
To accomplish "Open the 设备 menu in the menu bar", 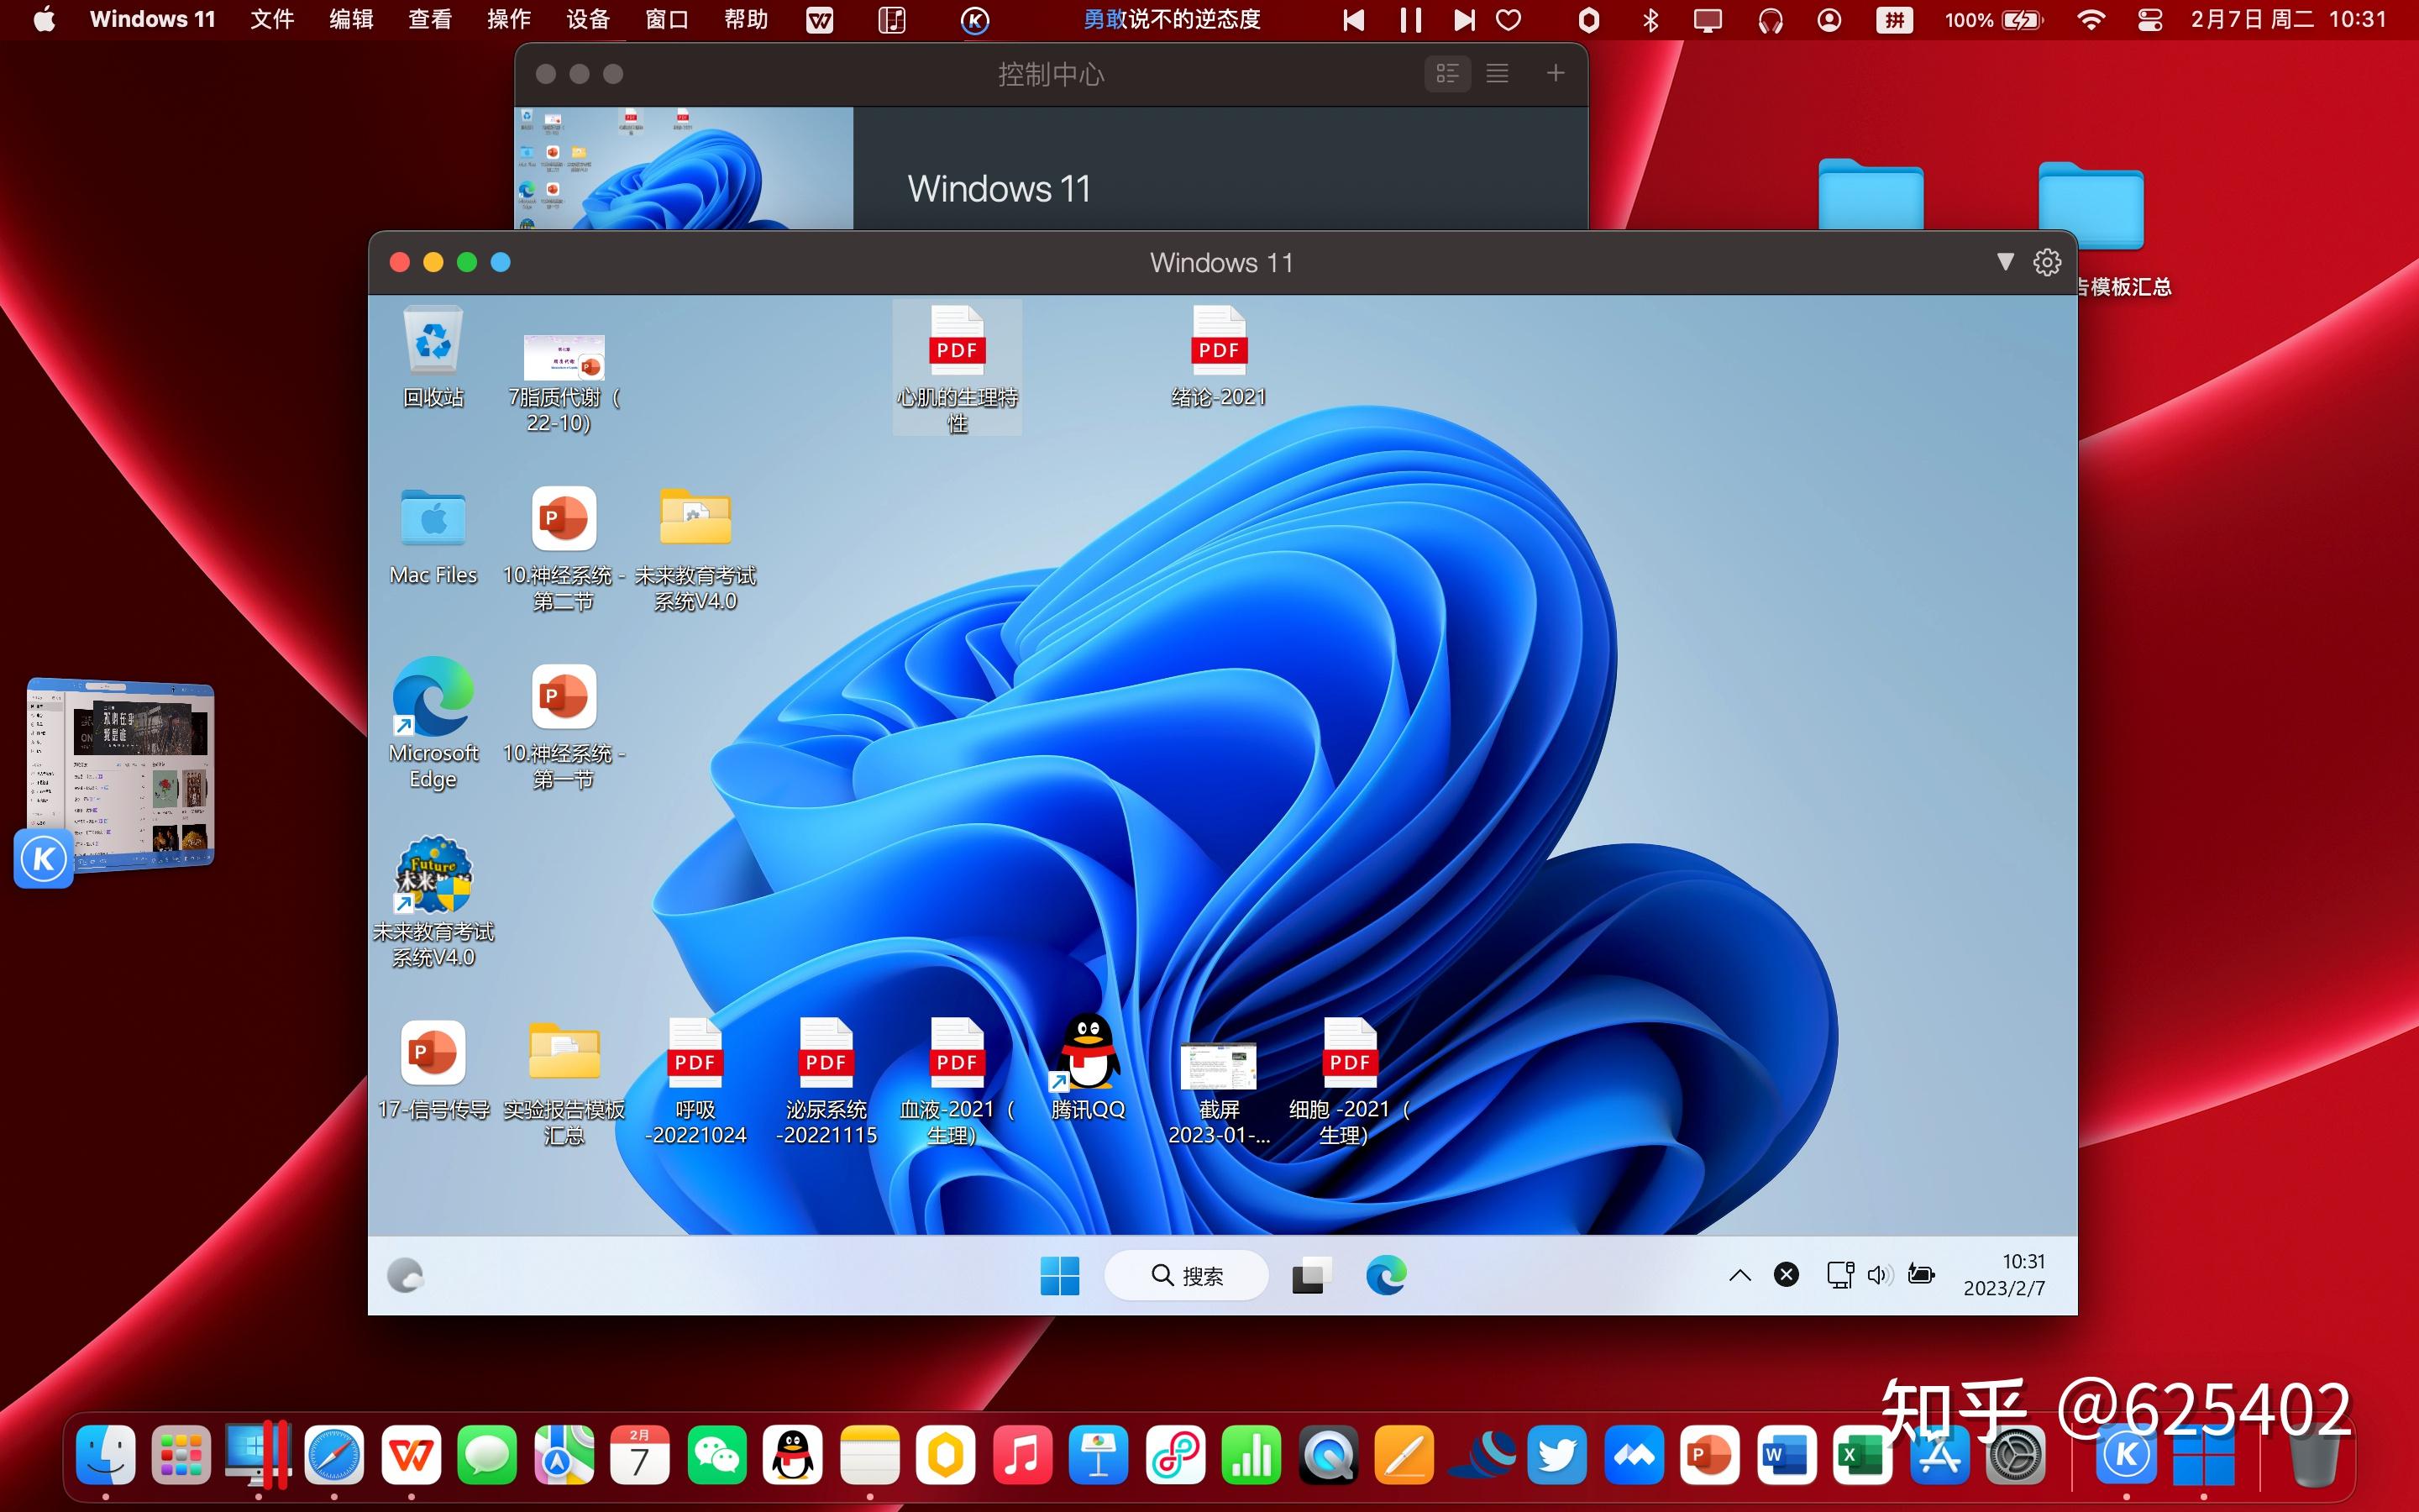I will [x=588, y=19].
